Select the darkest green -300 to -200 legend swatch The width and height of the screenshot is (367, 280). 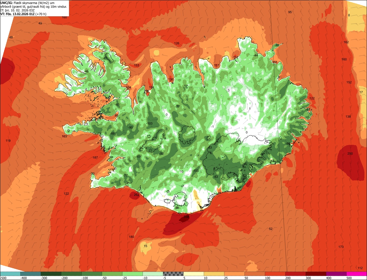51,273
